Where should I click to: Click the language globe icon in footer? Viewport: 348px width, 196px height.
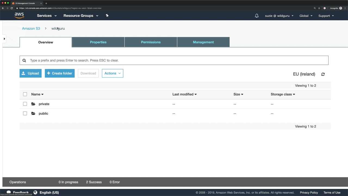[35, 192]
